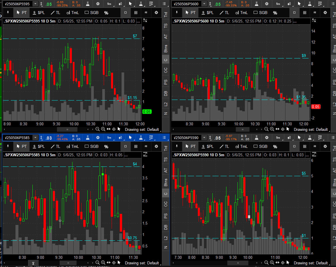336x267 pixels.
Task: Select the SGB rectangle tool in P5595 toolbar
Action: point(91,13)
